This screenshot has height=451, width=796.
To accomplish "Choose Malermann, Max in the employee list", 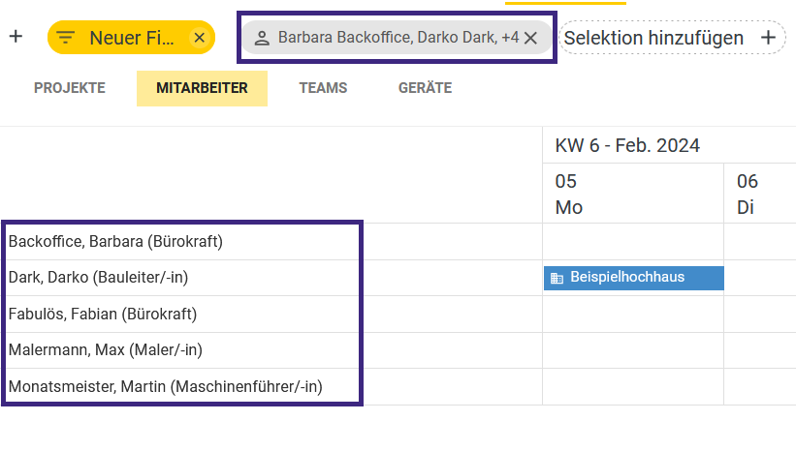I will tap(106, 350).
